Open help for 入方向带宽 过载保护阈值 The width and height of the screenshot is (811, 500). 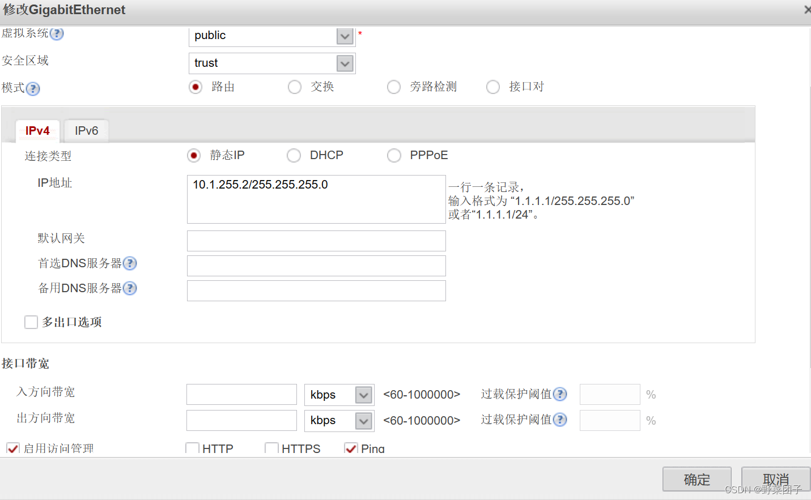point(560,394)
